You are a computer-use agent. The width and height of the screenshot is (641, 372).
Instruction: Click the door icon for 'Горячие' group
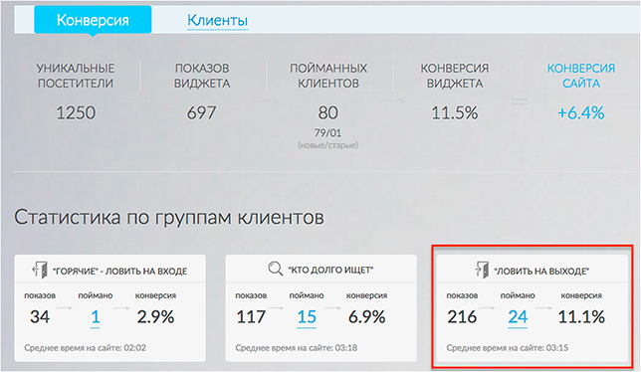click(x=40, y=271)
